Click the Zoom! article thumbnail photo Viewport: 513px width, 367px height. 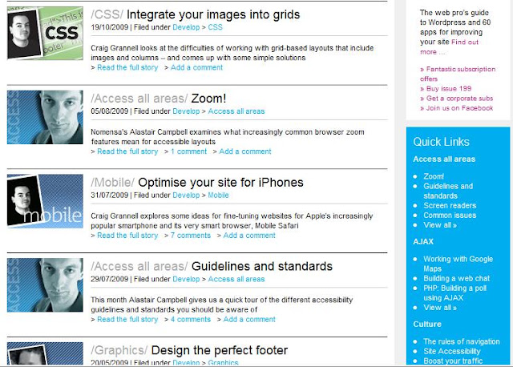[45, 117]
